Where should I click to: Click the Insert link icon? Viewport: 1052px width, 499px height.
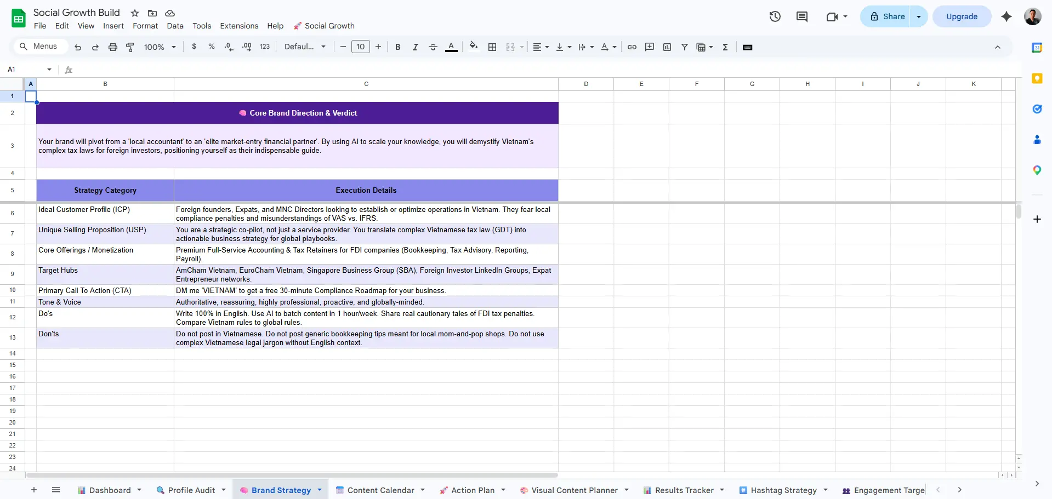click(632, 47)
